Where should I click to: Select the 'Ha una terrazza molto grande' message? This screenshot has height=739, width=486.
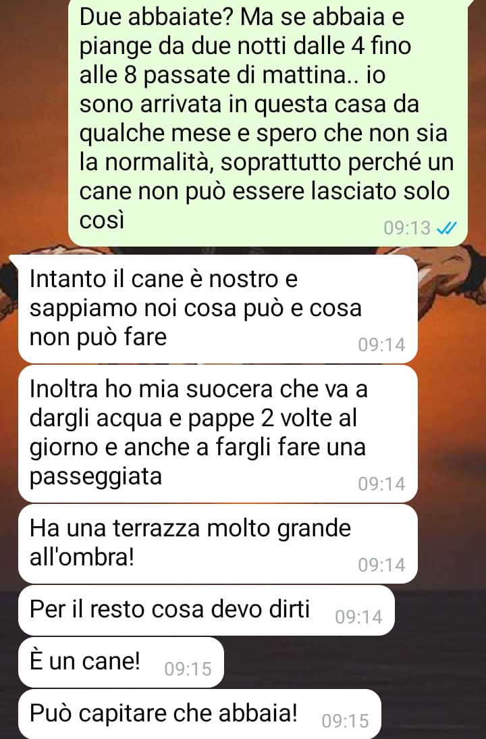tap(217, 543)
